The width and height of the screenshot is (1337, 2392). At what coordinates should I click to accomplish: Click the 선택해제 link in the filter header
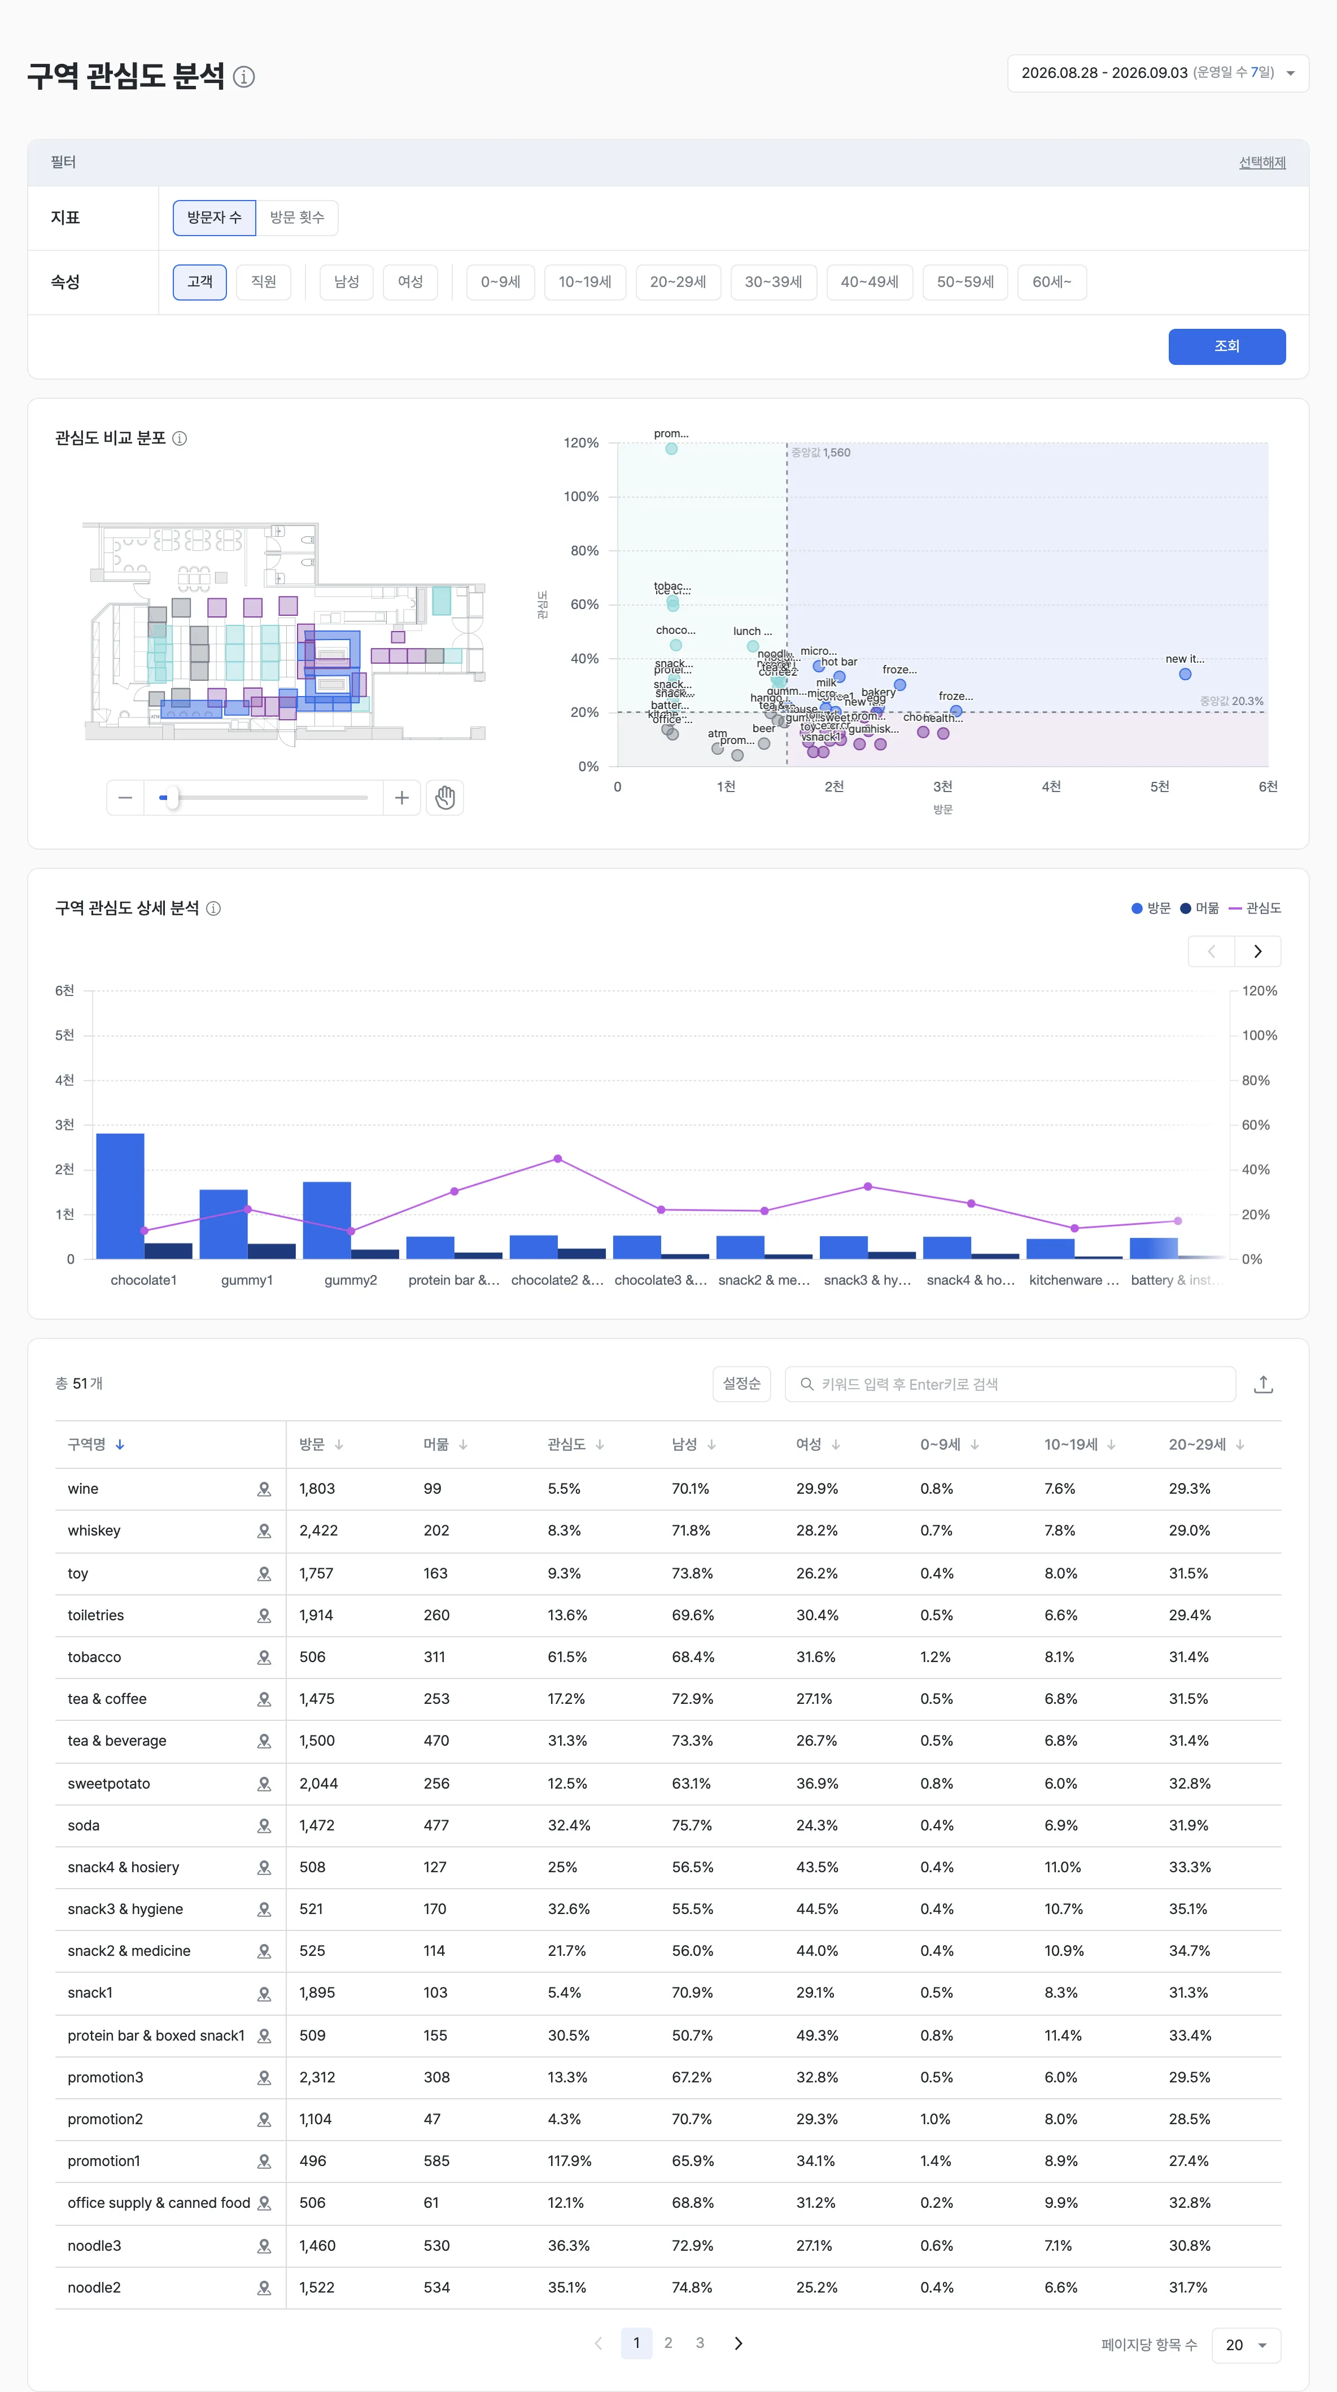pyautogui.click(x=1262, y=163)
